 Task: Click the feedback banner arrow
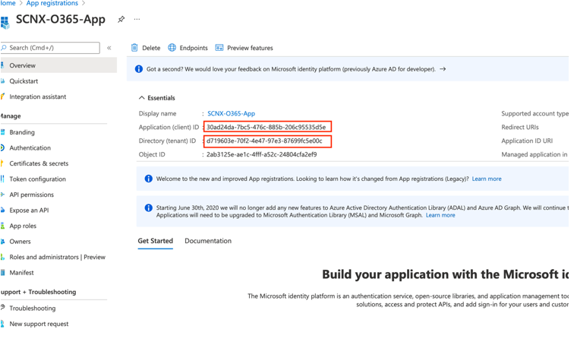[x=443, y=69]
